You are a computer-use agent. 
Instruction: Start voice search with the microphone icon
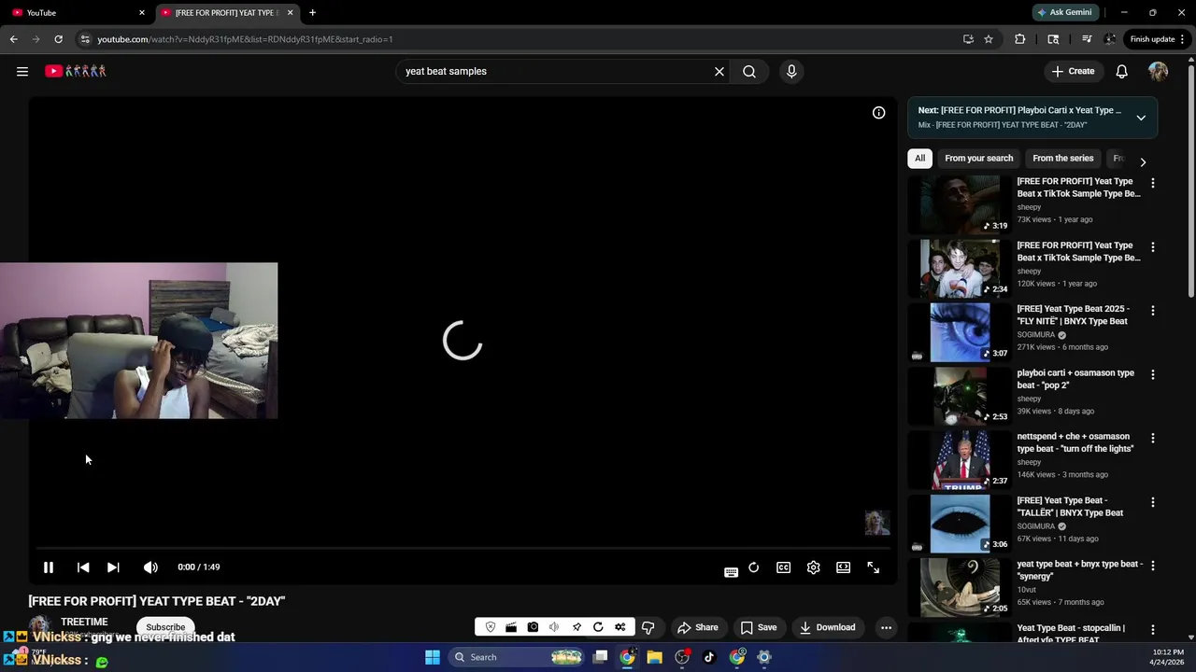[x=791, y=71]
